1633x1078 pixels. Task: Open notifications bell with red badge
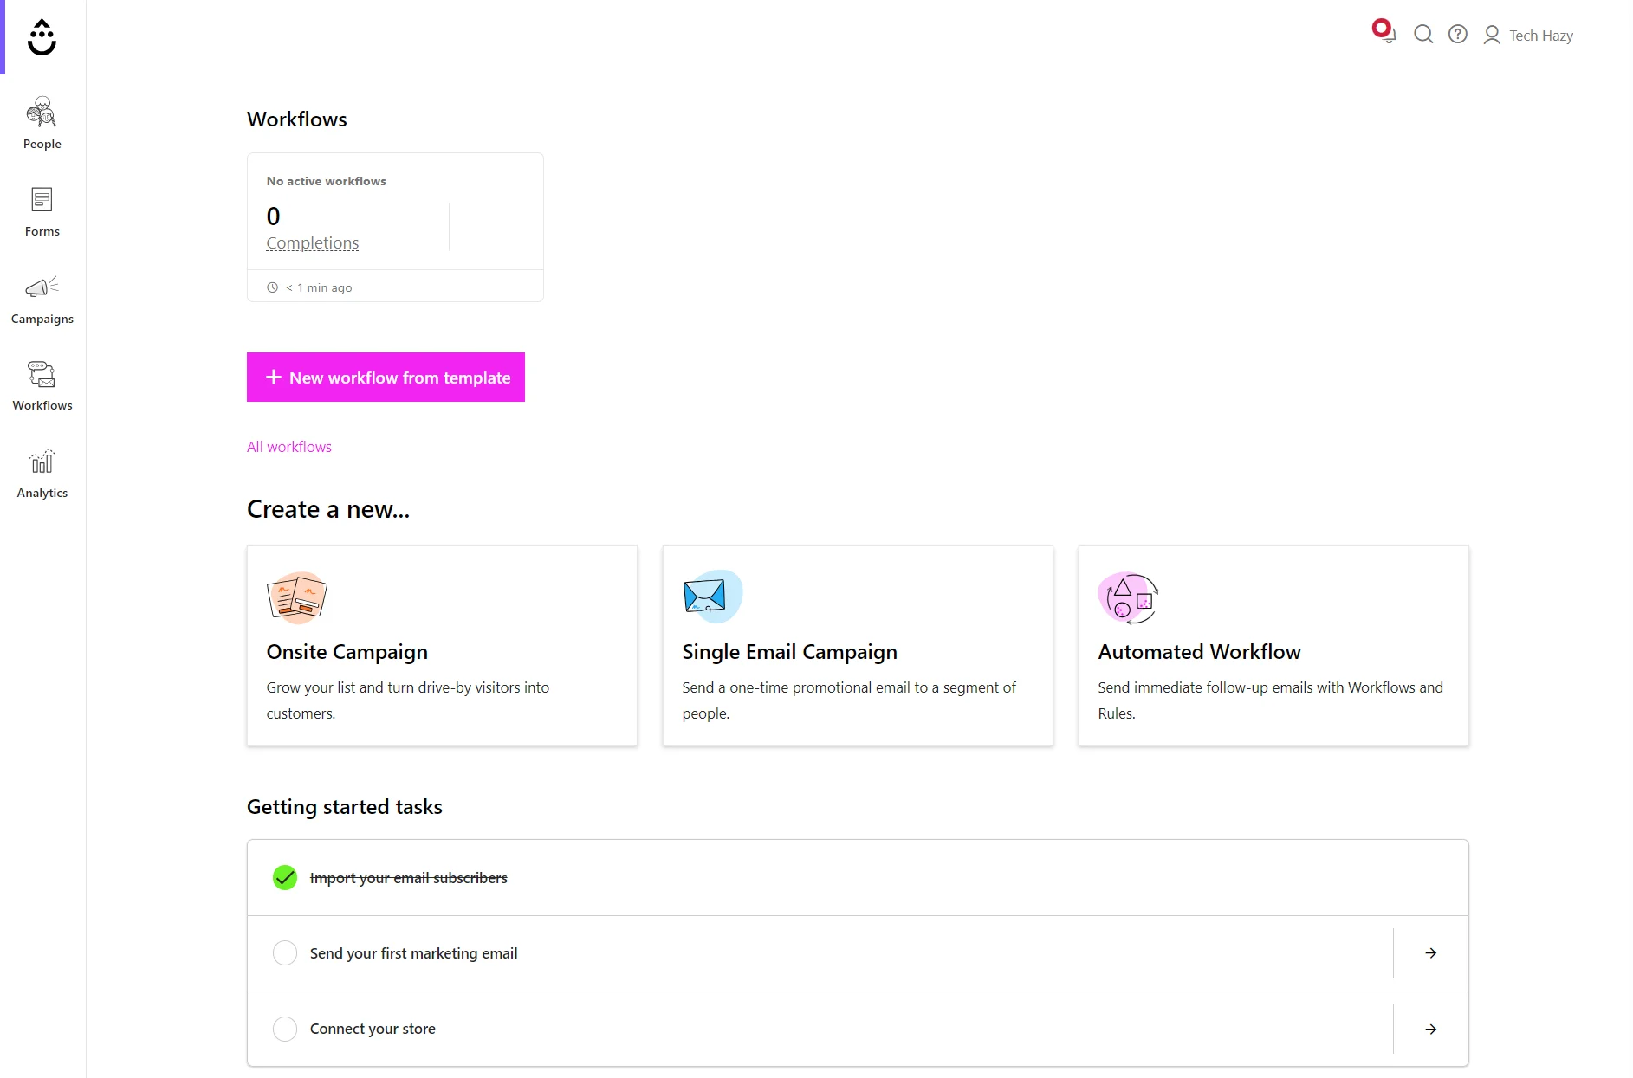click(x=1384, y=31)
